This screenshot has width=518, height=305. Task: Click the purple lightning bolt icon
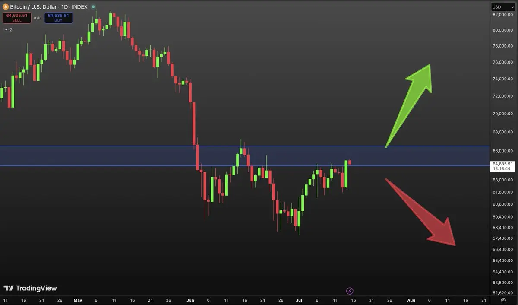pyautogui.click(x=350, y=291)
